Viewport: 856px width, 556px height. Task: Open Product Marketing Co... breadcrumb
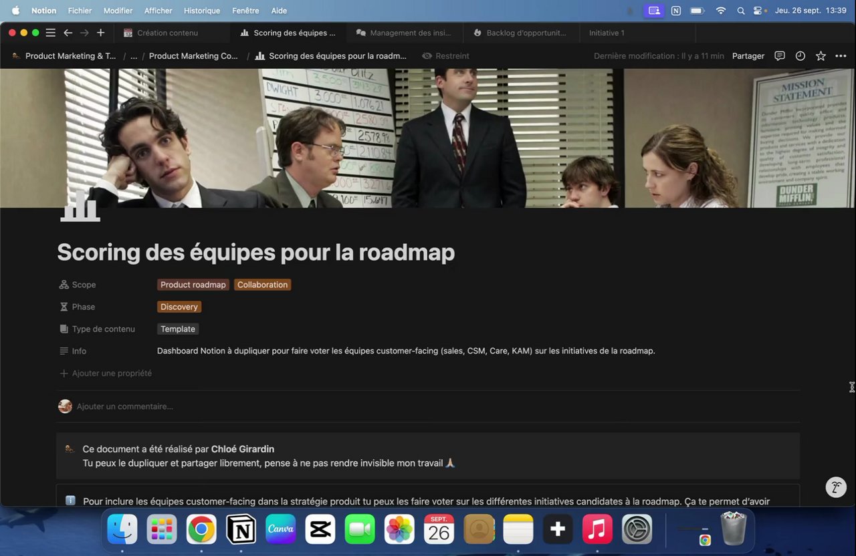193,56
